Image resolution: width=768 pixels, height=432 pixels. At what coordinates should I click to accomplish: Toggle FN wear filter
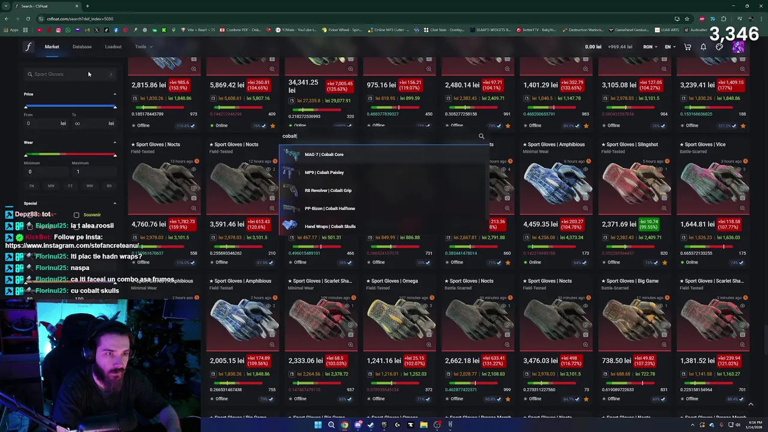(32, 186)
